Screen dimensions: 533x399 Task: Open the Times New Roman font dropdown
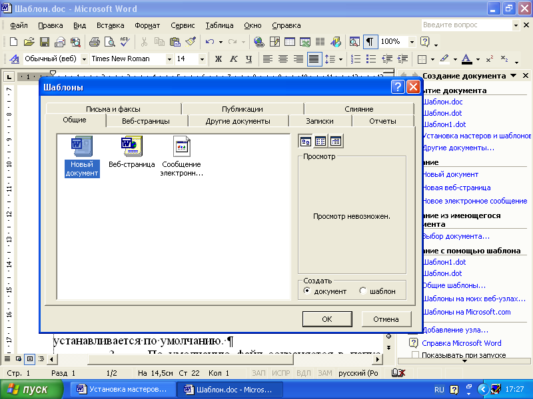[169, 59]
